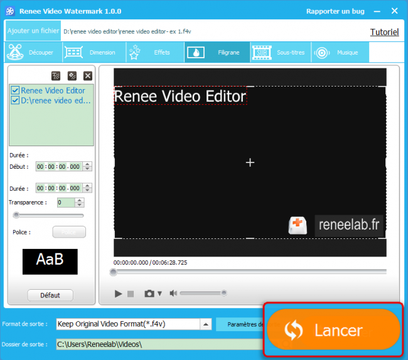Close the Renee Video Watermark window
The height and width of the screenshot is (360, 408).
(x=394, y=11)
